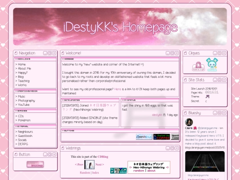This screenshot has width=240, height=180.
Task: Click the 'made by a girl' clique badge
Action: click(x=198, y=66)
